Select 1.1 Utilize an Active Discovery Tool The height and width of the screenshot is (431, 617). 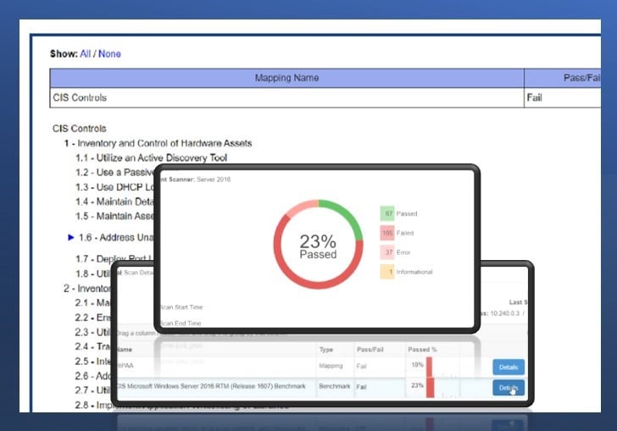(151, 157)
